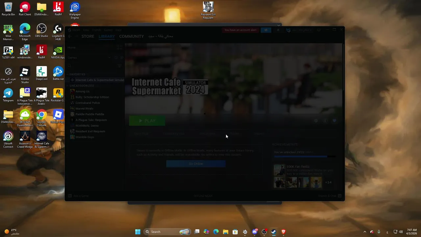Open the Help menu in Steam

click(118, 30)
